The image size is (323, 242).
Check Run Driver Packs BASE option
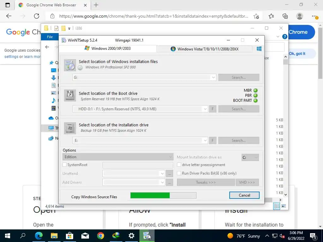click(179, 173)
